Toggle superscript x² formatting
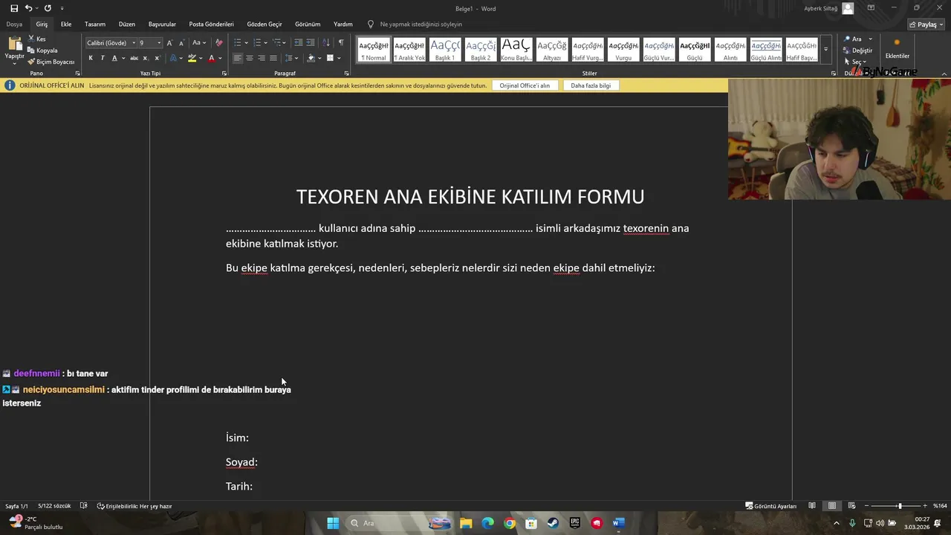Screen dimensions: 951x535 tap(157, 58)
